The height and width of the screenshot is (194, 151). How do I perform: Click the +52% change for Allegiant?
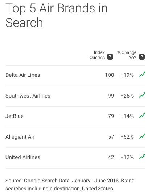point(127,137)
